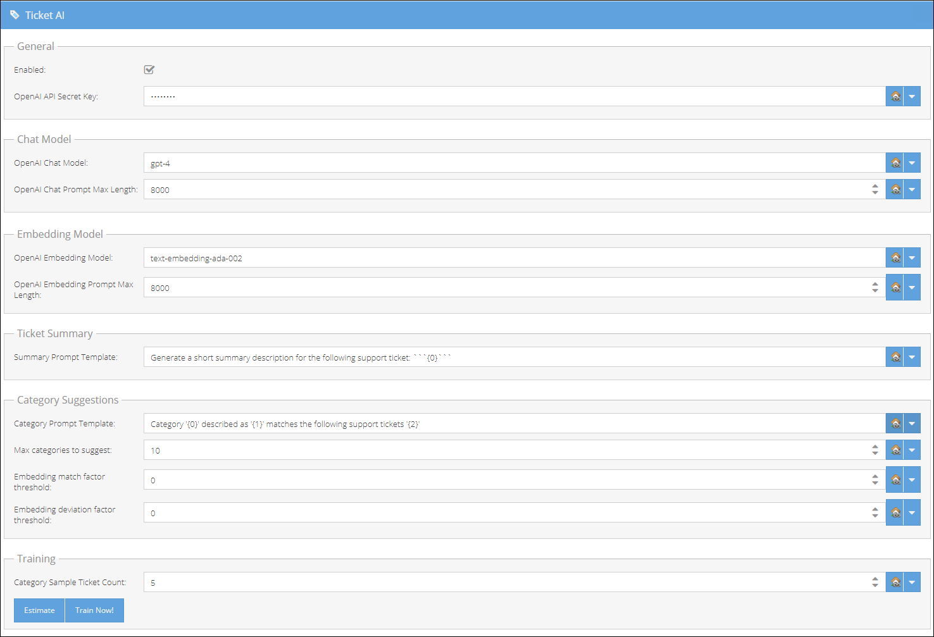
Task: Click the OpenAI Chat Prompt Max Length field
Action: 514,189
